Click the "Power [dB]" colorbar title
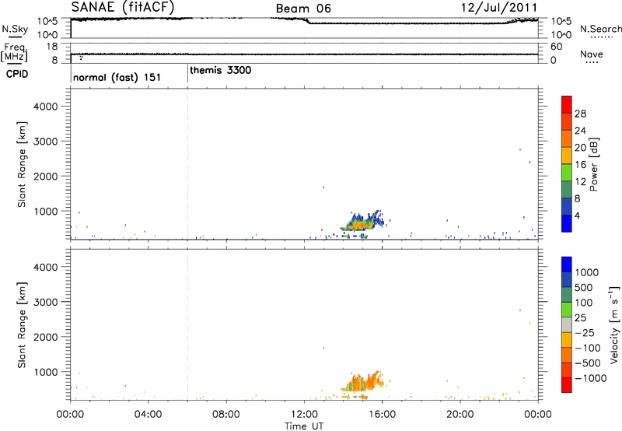The image size is (622, 431). [x=593, y=164]
